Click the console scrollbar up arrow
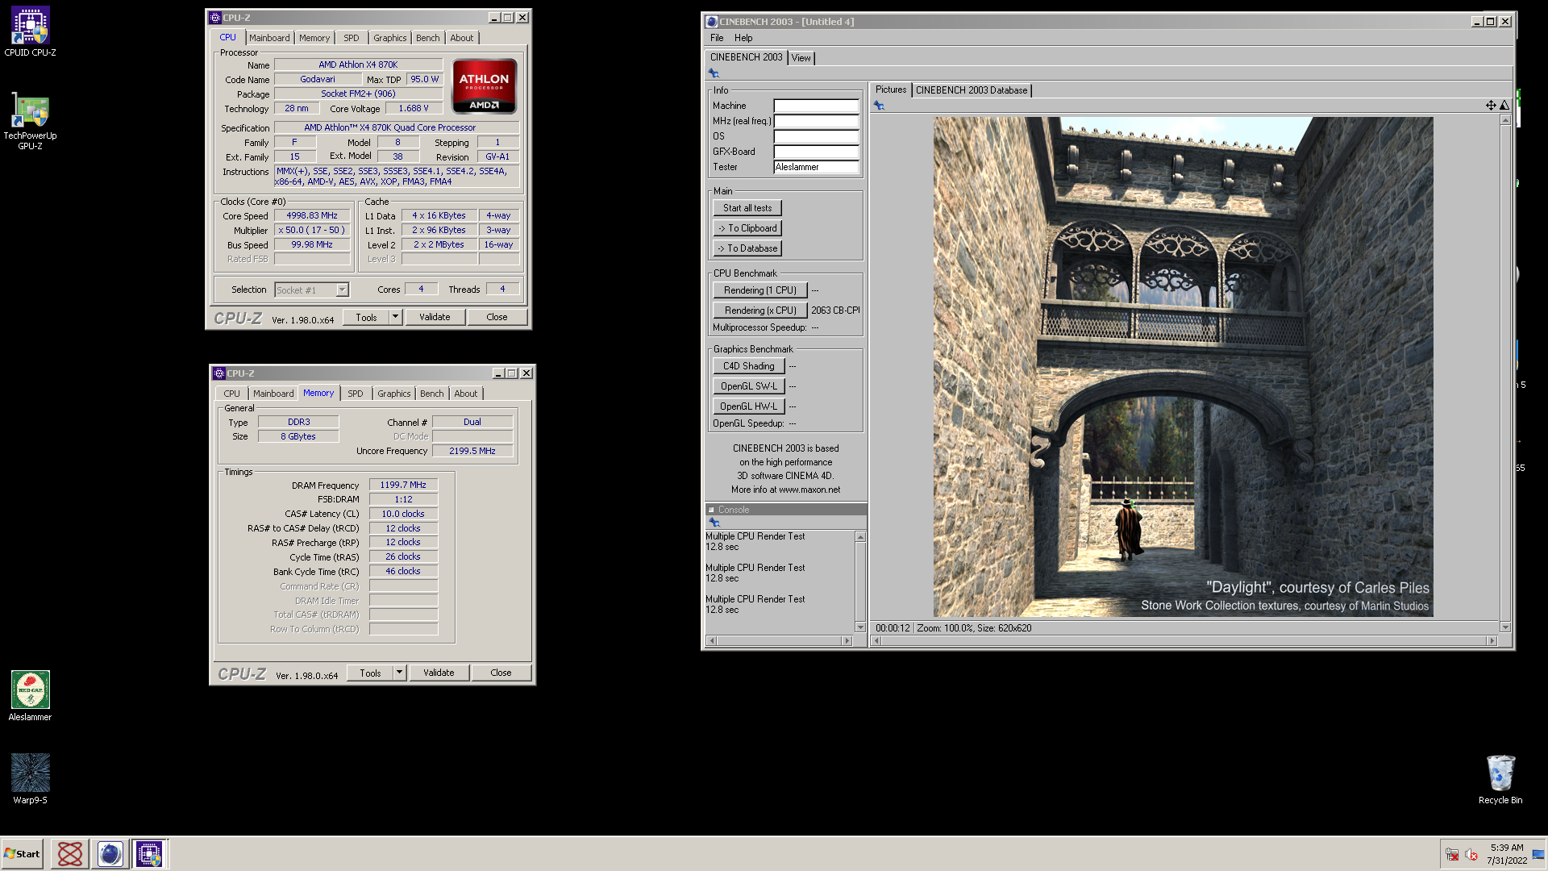 tap(860, 537)
